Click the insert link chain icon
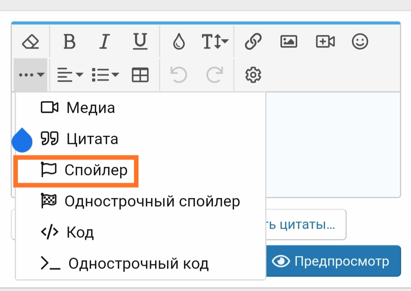Screen dimensions: 411x291 [x=253, y=42]
